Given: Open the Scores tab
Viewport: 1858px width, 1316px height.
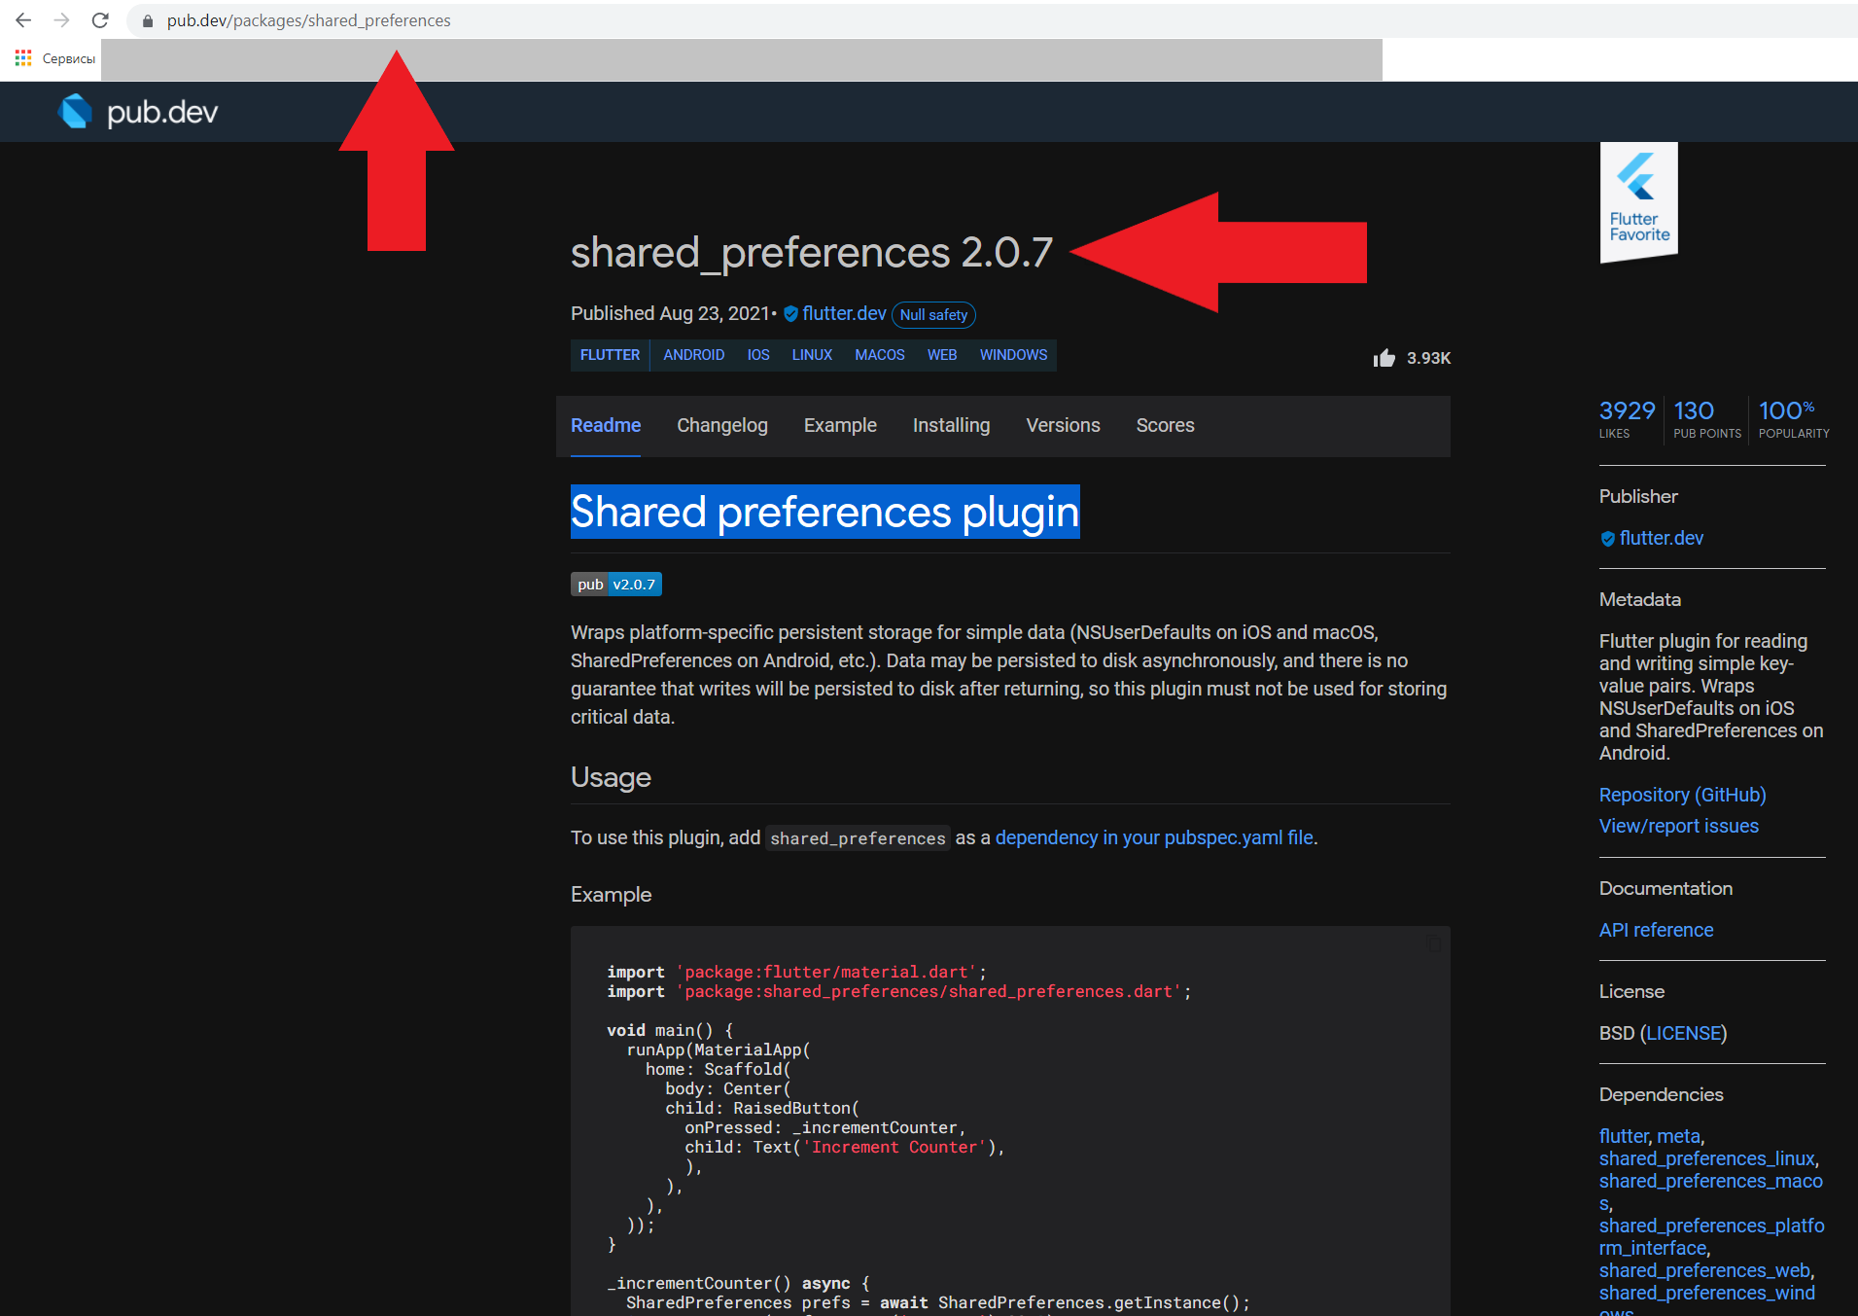Looking at the screenshot, I should [x=1165, y=425].
